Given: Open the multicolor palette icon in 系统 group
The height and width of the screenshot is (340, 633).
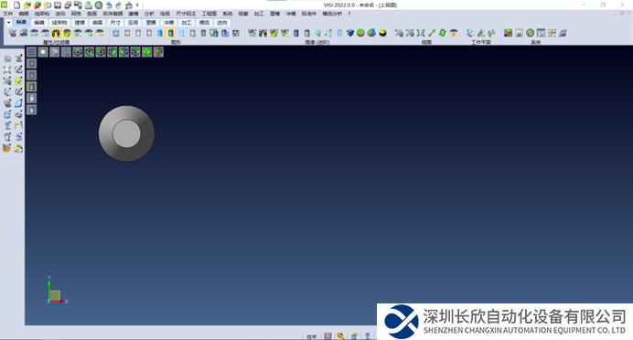Looking at the screenshot, I should (x=508, y=33).
